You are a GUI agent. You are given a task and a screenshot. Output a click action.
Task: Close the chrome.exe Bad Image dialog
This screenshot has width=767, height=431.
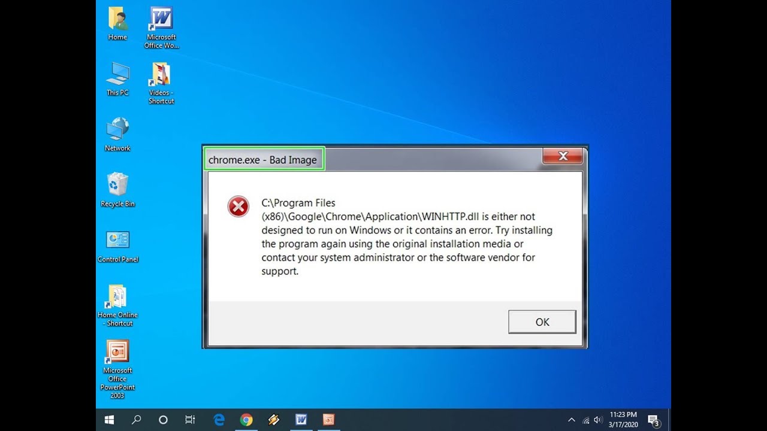coord(563,156)
